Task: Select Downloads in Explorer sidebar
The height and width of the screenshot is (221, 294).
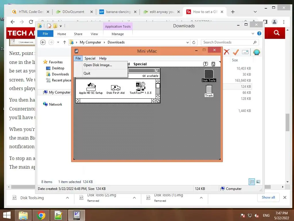Action: tap(60, 74)
